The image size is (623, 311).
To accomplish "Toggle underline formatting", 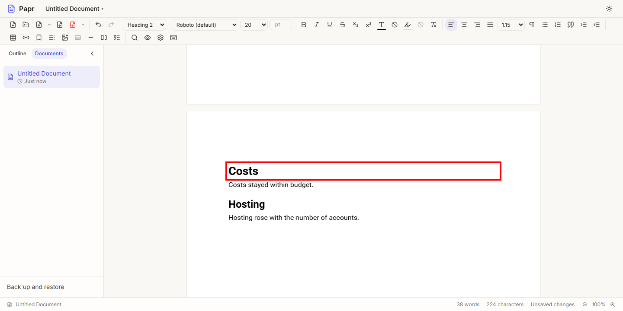I will (330, 25).
